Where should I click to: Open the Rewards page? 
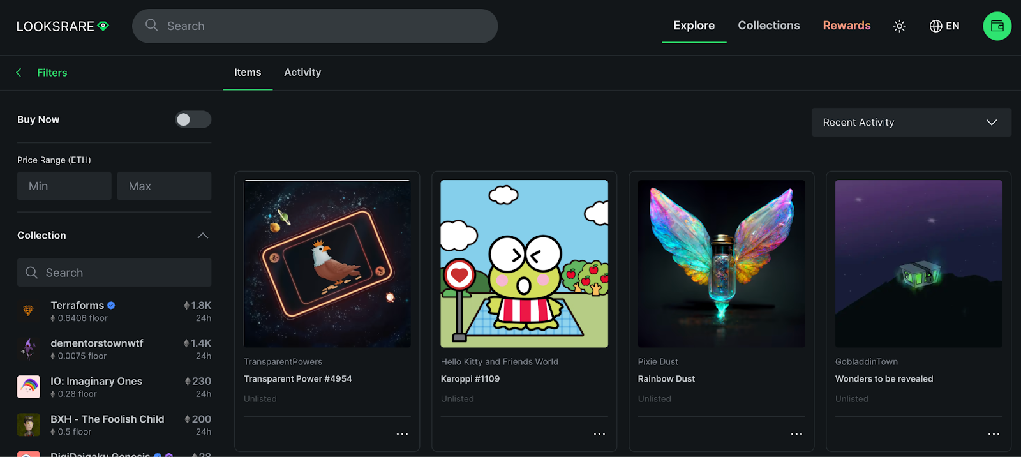847,26
